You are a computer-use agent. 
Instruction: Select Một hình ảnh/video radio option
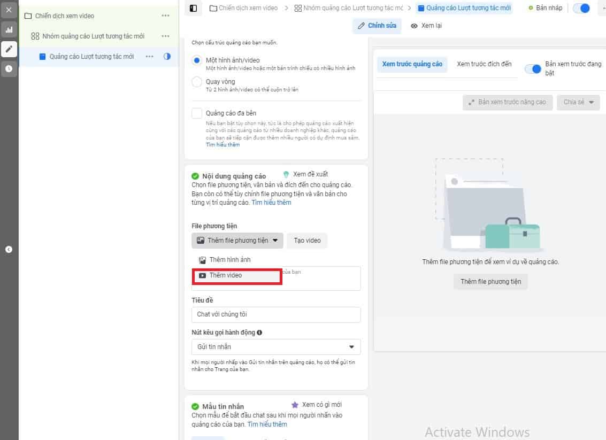(196, 60)
